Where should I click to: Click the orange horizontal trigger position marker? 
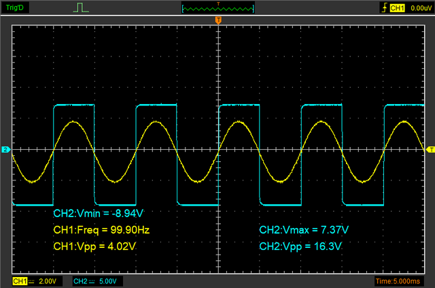click(x=218, y=21)
